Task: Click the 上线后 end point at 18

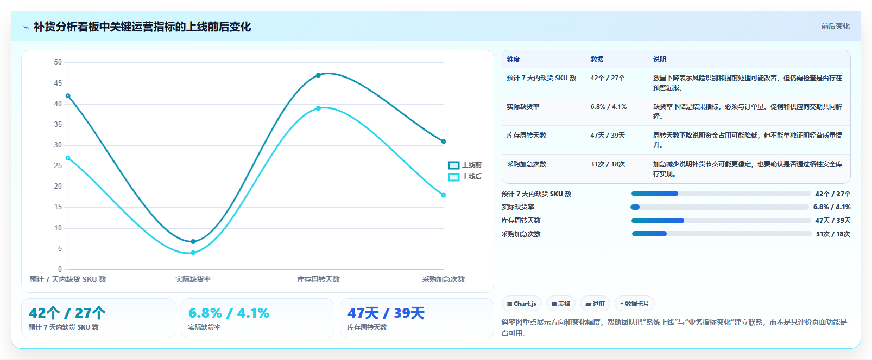Action: pos(444,195)
